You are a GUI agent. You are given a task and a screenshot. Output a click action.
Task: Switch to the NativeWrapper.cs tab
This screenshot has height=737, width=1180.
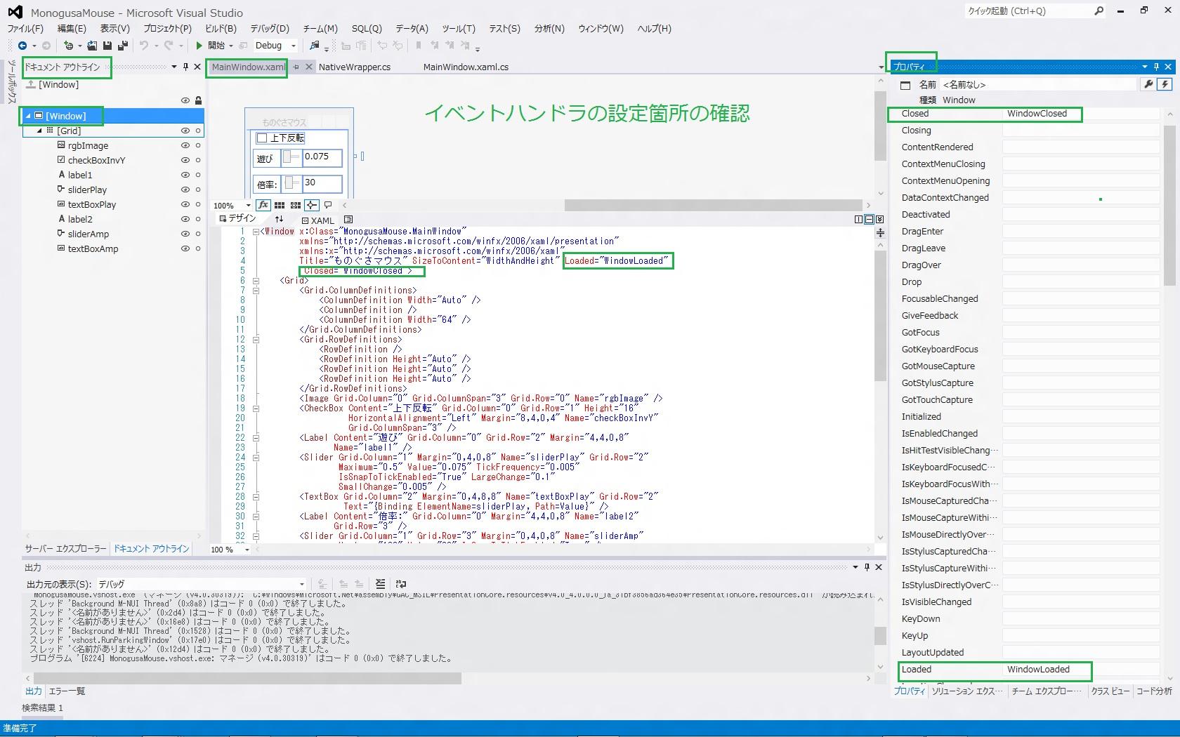click(x=354, y=67)
